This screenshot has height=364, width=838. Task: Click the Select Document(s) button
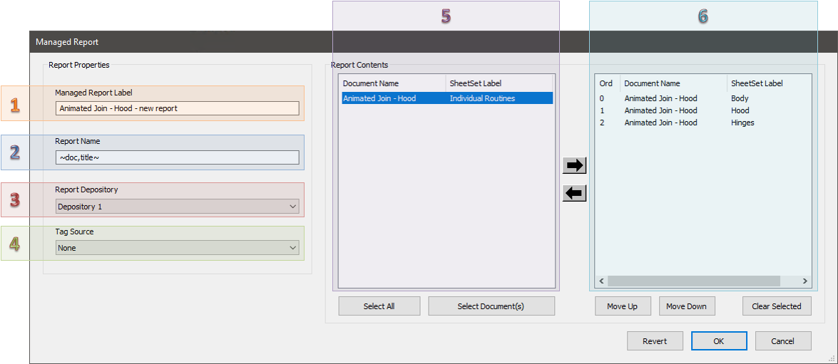(491, 306)
